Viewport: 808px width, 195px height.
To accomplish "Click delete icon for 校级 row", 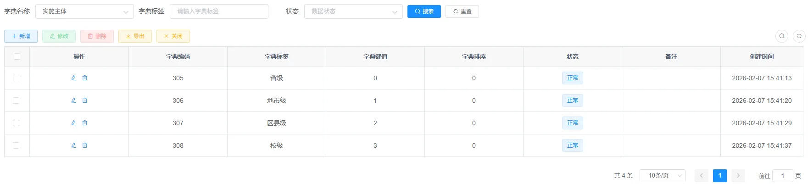I will click(x=85, y=145).
